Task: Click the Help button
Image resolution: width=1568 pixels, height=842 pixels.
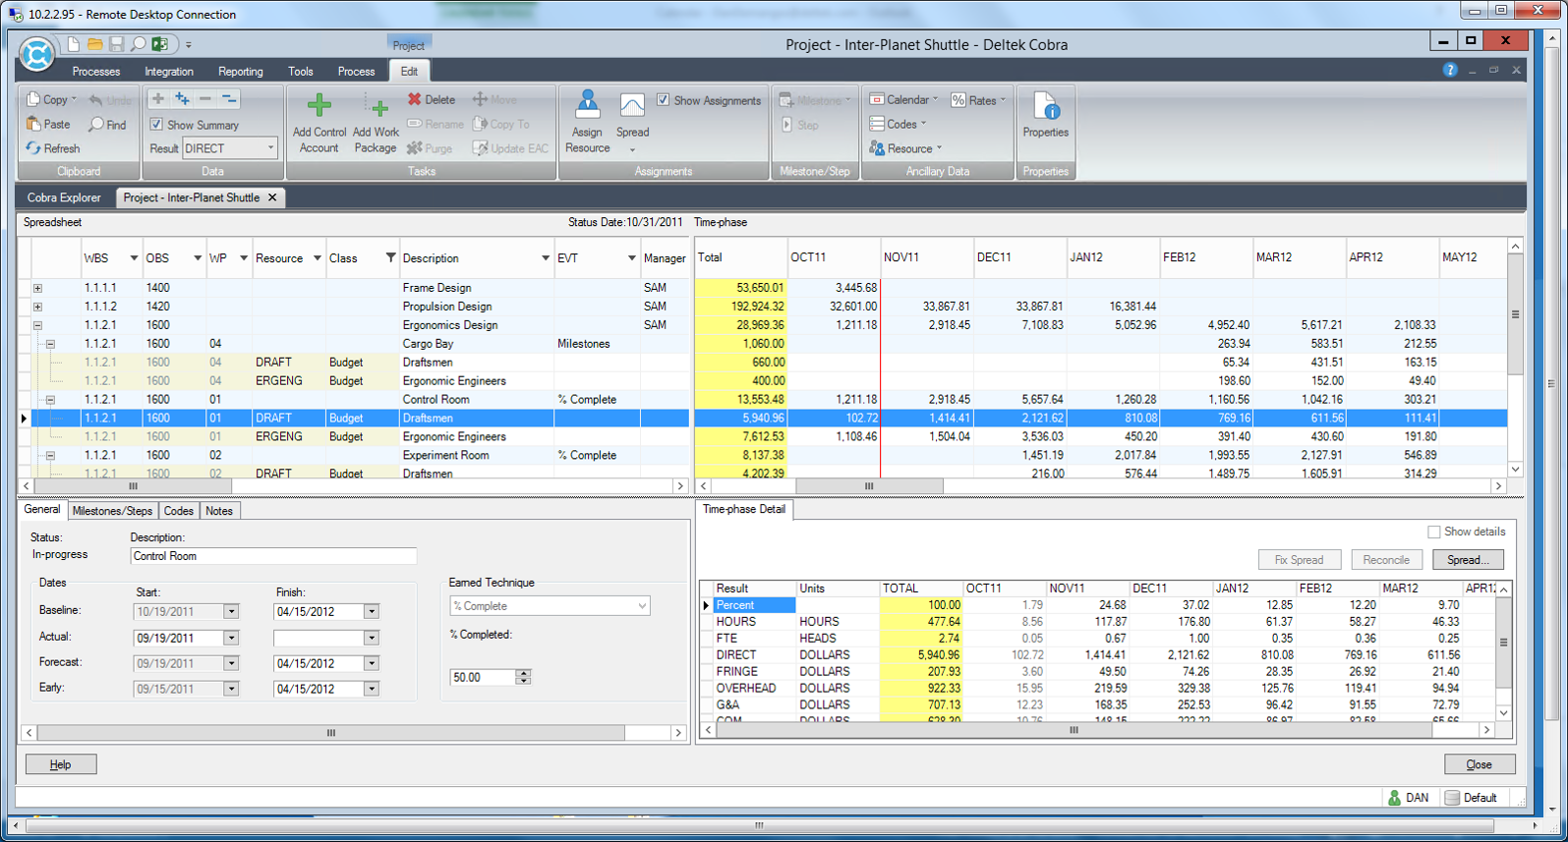Action: click(60, 764)
